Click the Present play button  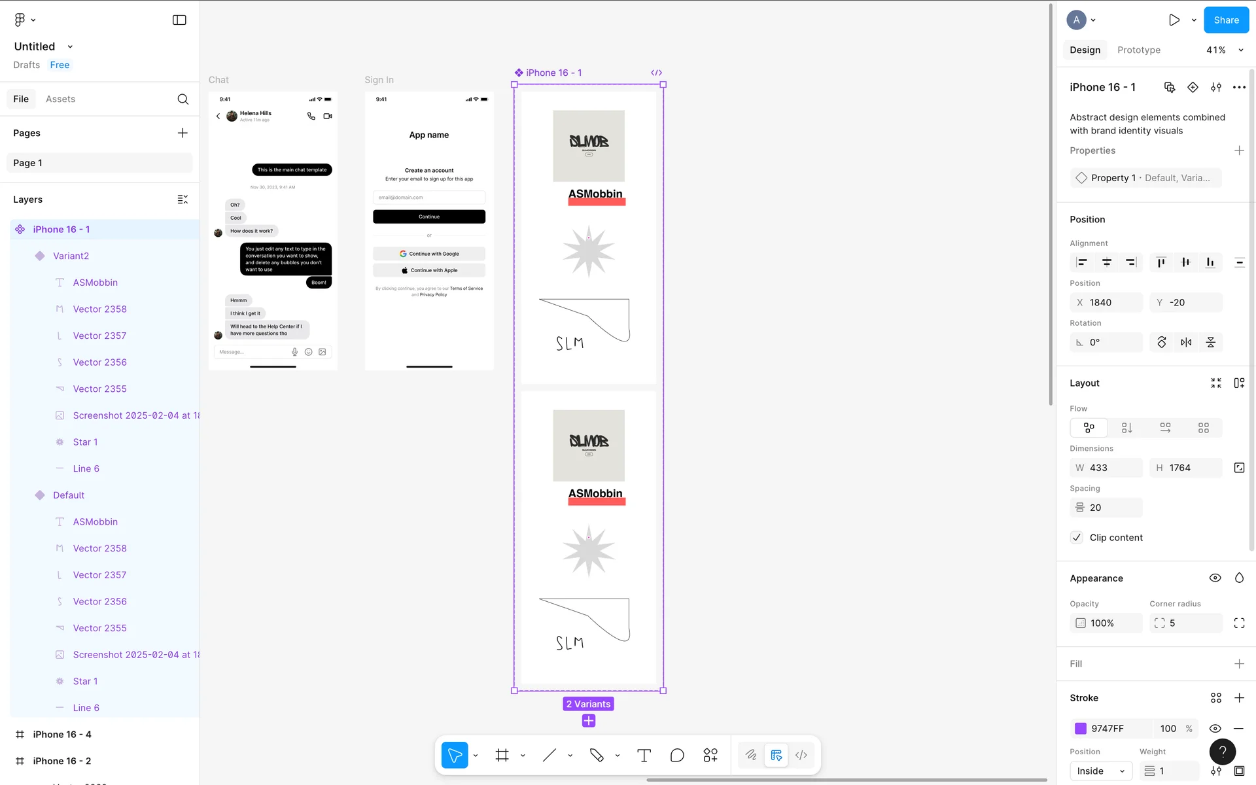pyautogui.click(x=1174, y=20)
